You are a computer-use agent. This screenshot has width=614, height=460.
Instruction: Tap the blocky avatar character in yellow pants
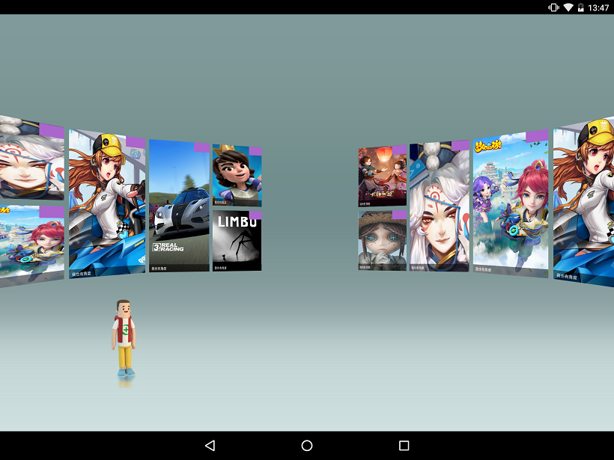click(x=124, y=339)
